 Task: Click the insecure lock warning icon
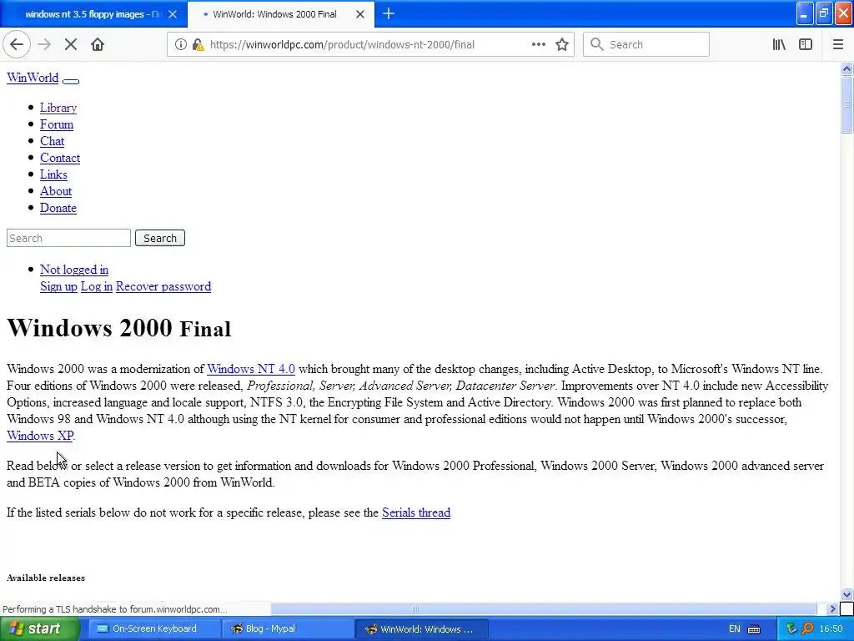pyautogui.click(x=198, y=45)
